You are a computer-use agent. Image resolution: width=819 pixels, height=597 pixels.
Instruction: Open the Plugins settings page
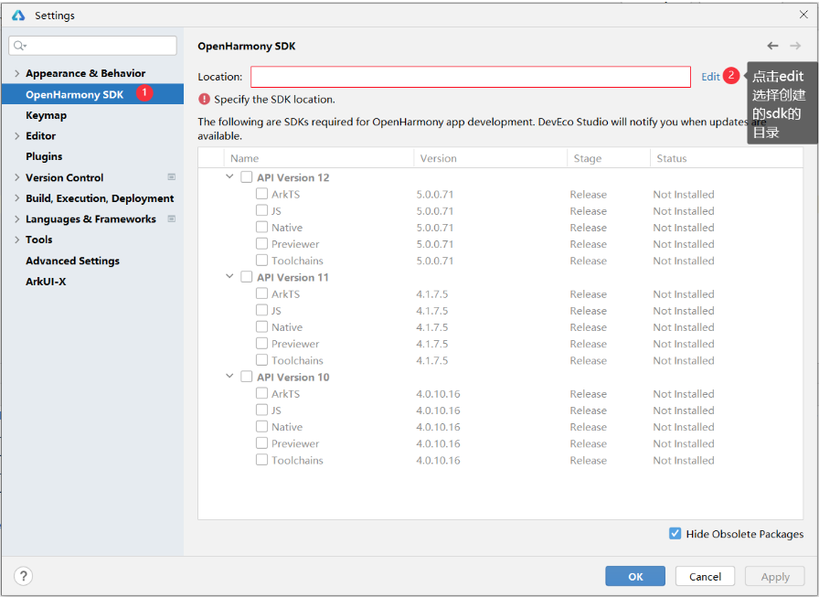pyautogui.click(x=44, y=156)
